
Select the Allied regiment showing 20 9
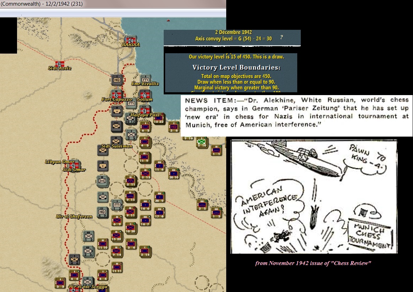(x=159, y=197)
